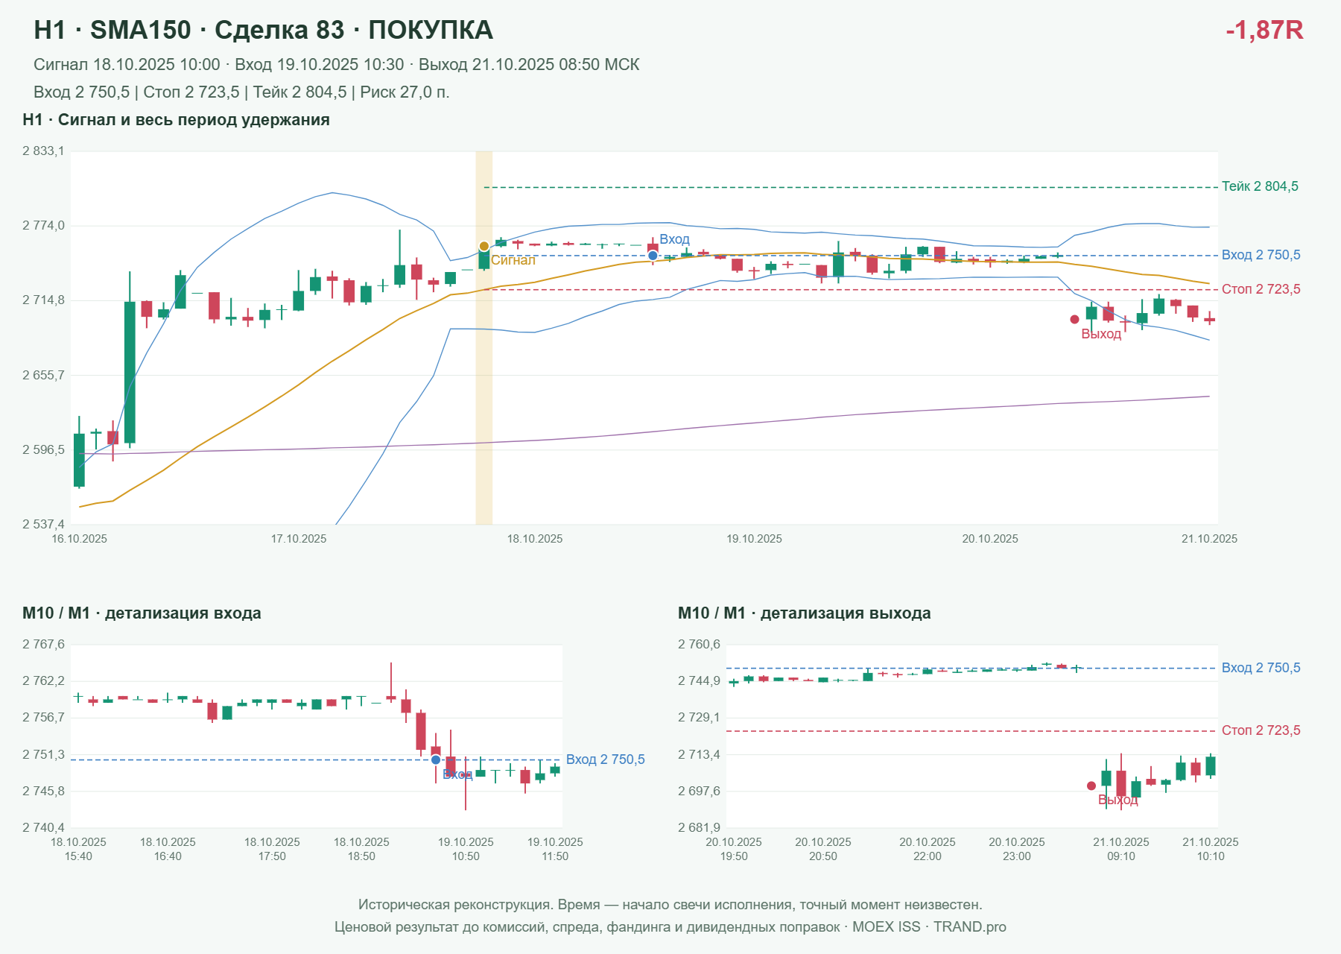Click the 2 833,1 price axis label

(43, 151)
